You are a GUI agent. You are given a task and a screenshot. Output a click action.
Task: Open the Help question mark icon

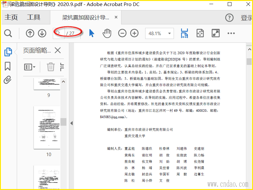point(229,18)
